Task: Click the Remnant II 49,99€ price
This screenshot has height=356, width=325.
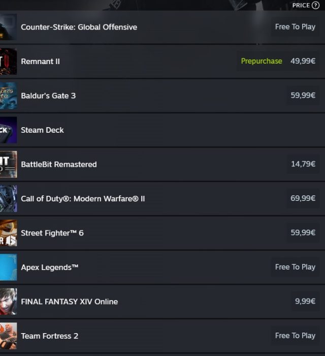Action: coord(303,61)
